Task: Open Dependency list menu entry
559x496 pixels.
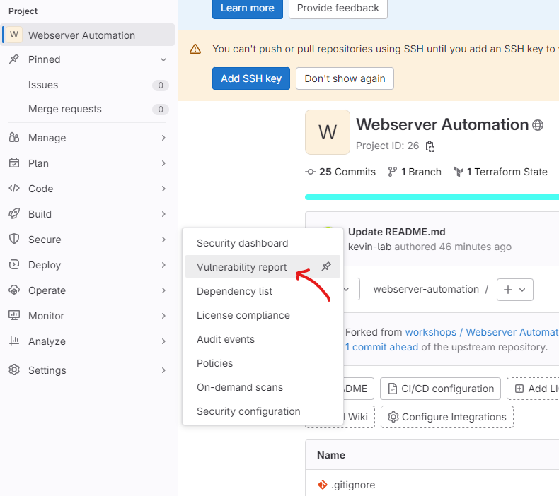Action: pos(263,291)
